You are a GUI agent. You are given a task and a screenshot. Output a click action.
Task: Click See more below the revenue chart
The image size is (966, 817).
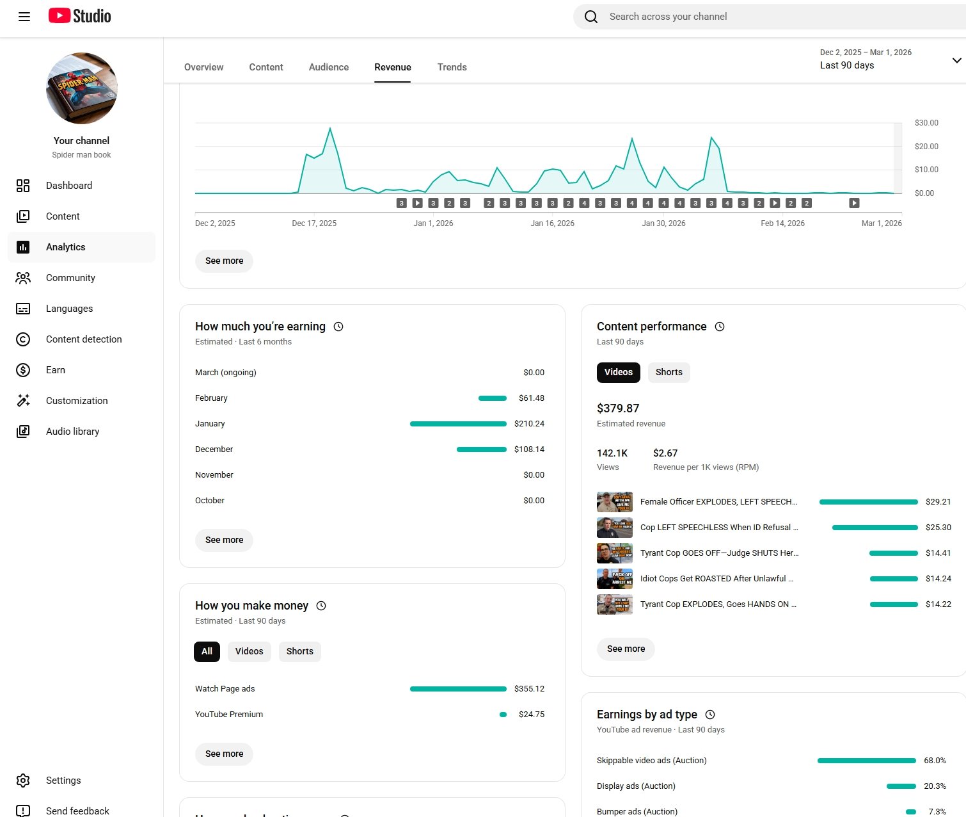pos(224,261)
